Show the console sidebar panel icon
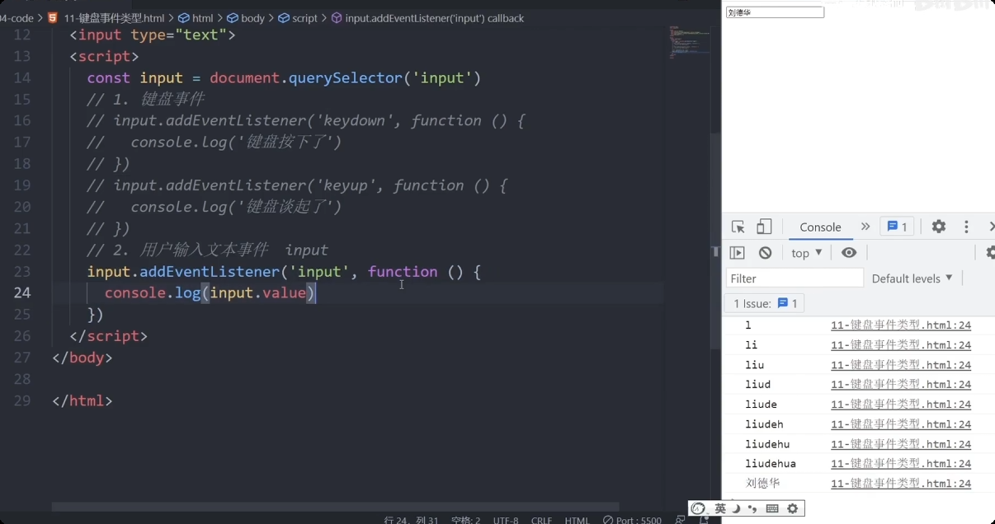 click(x=738, y=253)
